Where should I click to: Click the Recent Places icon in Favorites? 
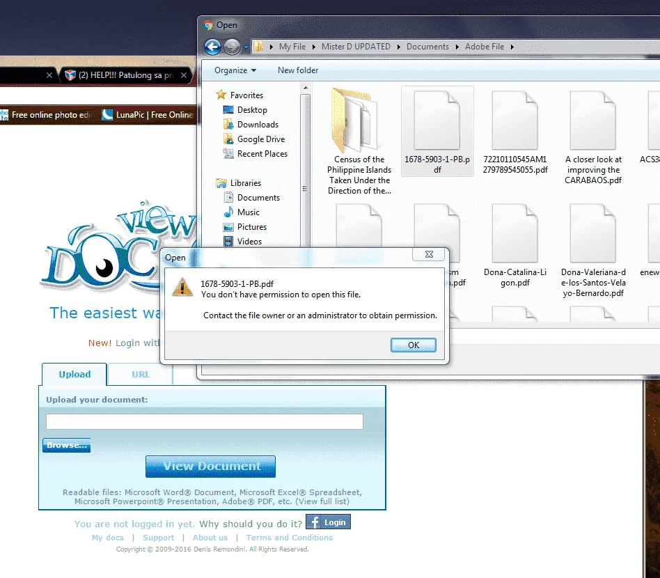click(x=228, y=154)
